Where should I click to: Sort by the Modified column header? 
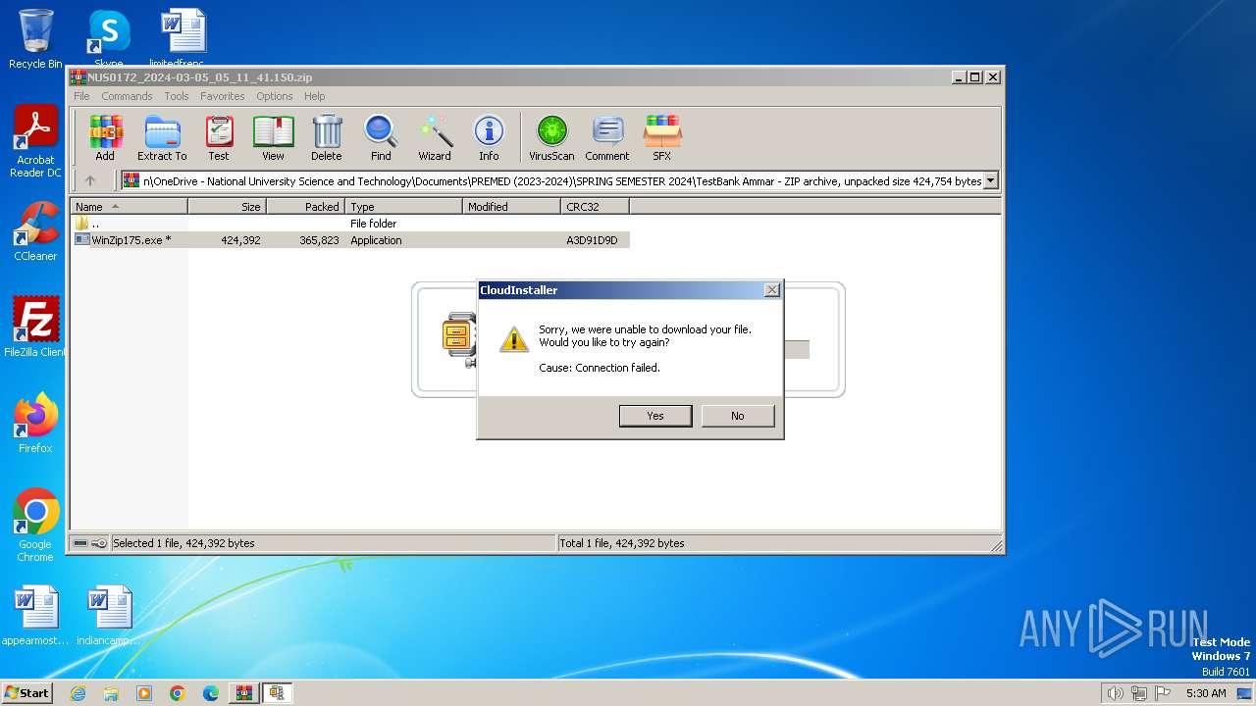click(511, 207)
